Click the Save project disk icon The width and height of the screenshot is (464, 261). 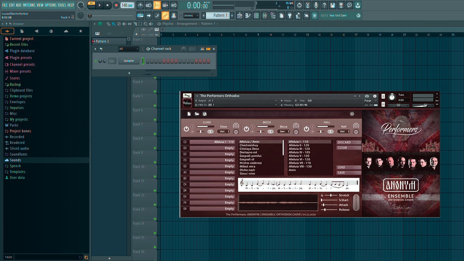click(x=333, y=5)
